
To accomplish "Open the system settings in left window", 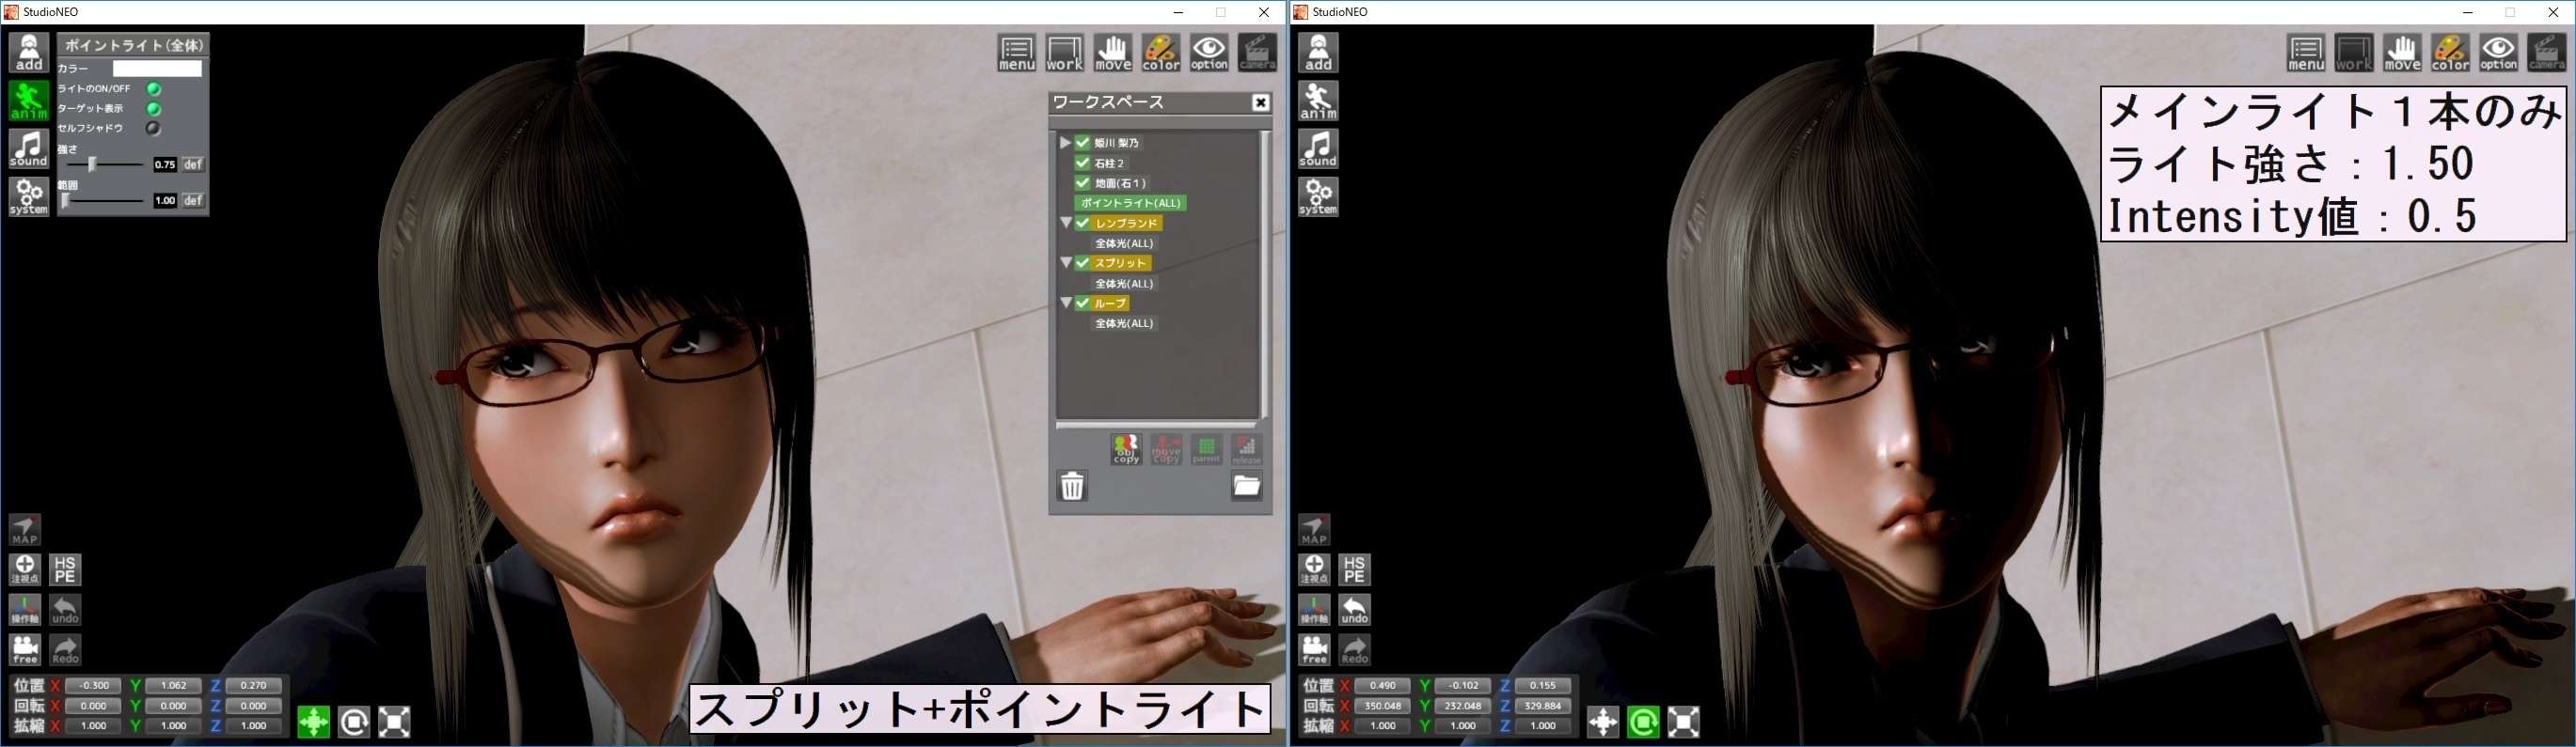I will tap(29, 196).
